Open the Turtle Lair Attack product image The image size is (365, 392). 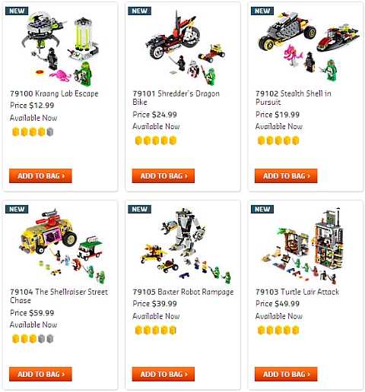coord(303,245)
